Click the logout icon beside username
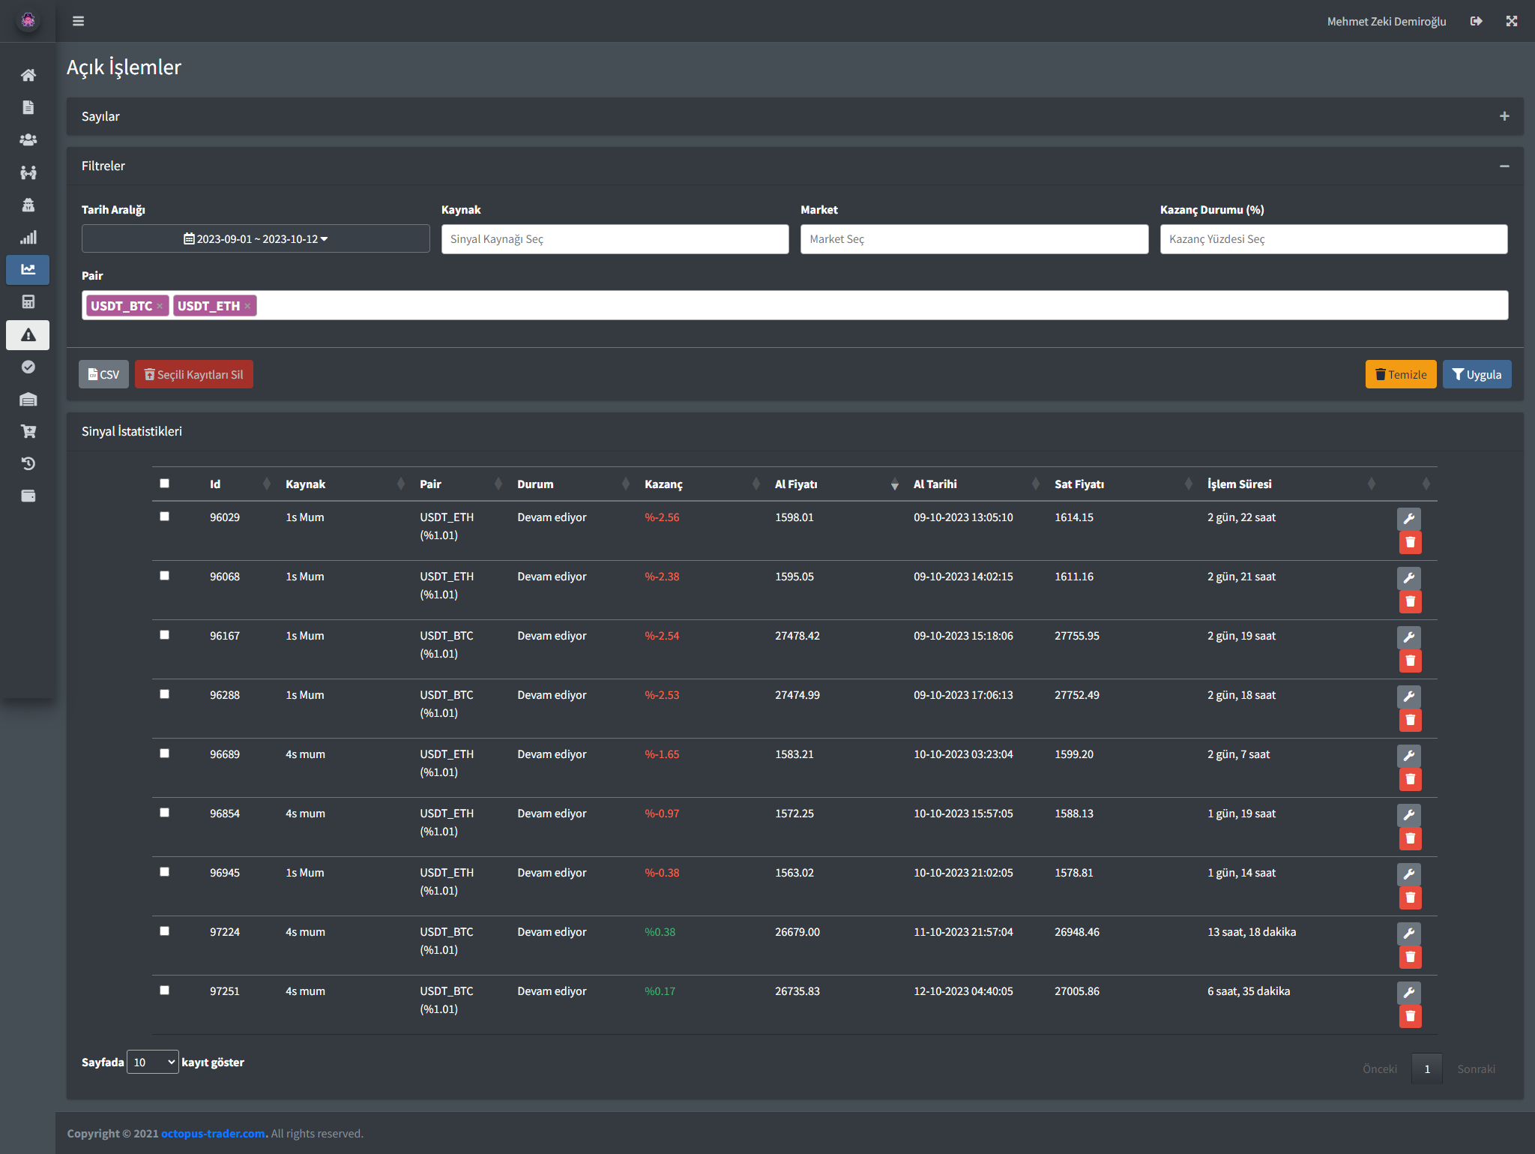 point(1476,21)
